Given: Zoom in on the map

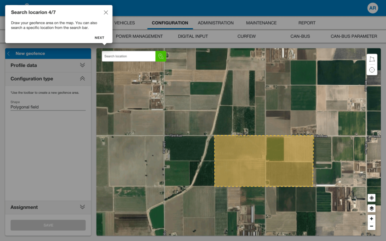Looking at the screenshot, I should click(371, 219).
